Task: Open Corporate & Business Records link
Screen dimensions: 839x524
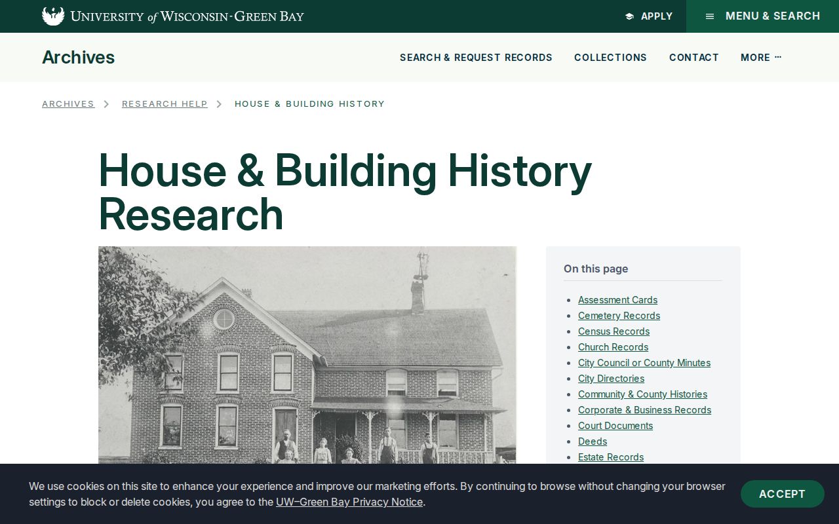Action: (x=644, y=410)
